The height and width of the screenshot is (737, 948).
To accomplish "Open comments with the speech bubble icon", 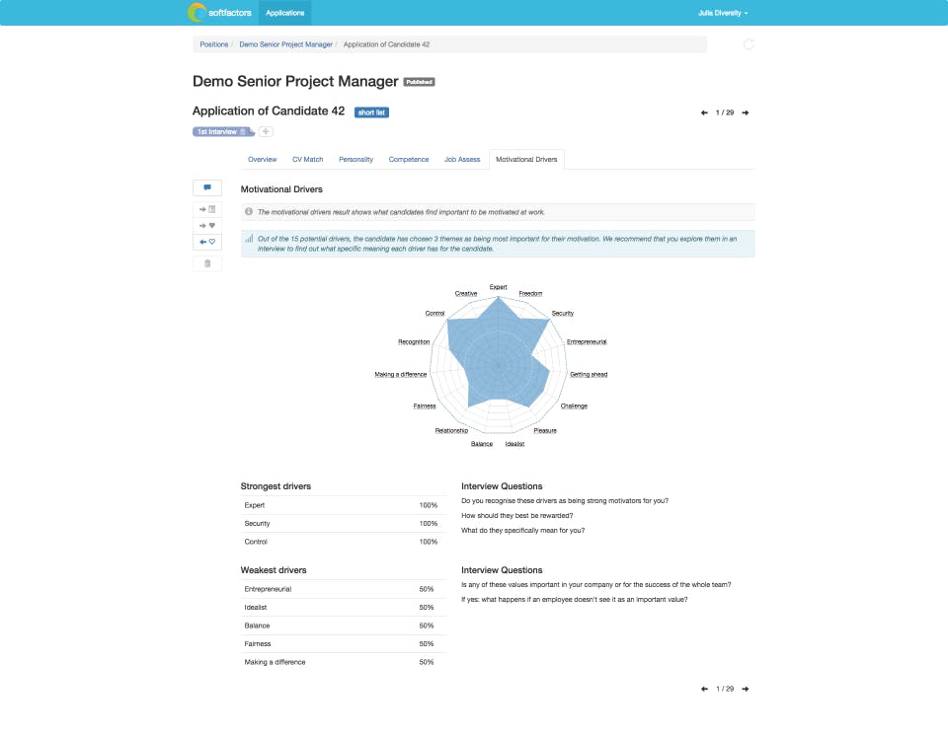I will click(207, 187).
